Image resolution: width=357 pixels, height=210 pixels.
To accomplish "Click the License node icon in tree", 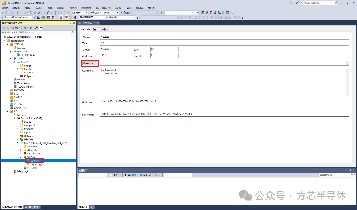I will [15, 48].
